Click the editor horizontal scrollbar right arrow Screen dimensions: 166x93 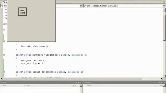(162, 79)
